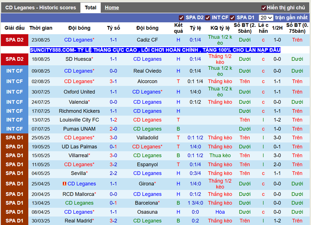The height and width of the screenshot is (225, 311).
Task: Select Valladolid opponent cell
Action: tap(147, 138)
